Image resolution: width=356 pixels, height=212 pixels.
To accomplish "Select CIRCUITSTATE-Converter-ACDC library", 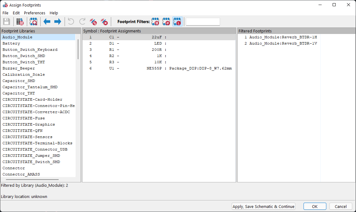I will 38,112.
